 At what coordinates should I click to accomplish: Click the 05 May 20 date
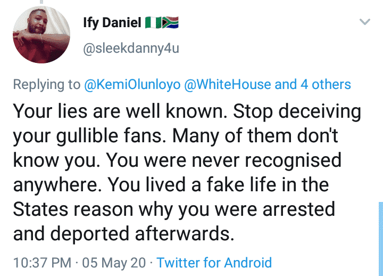(114, 263)
